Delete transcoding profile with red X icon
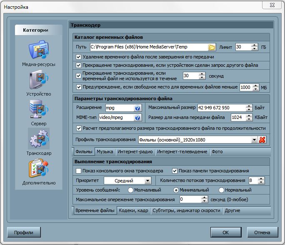The image size is (285, 245). pos(262,140)
